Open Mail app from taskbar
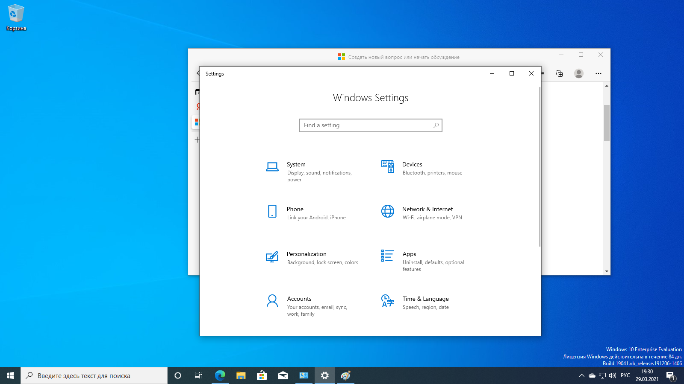The width and height of the screenshot is (684, 384). click(x=283, y=375)
